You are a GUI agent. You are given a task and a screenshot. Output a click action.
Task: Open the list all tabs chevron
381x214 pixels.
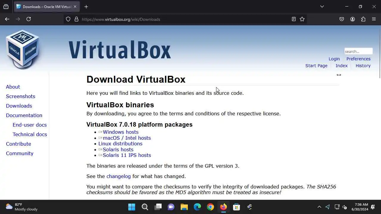pyautogui.click(x=322, y=7)
